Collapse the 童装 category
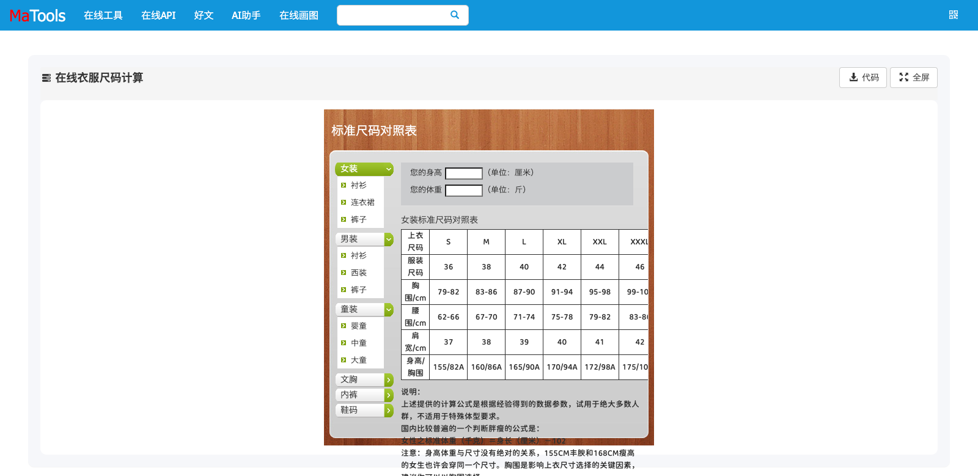The width and height of the screenshot is (978, 476). pyautogui.click(x=388, y=310)
